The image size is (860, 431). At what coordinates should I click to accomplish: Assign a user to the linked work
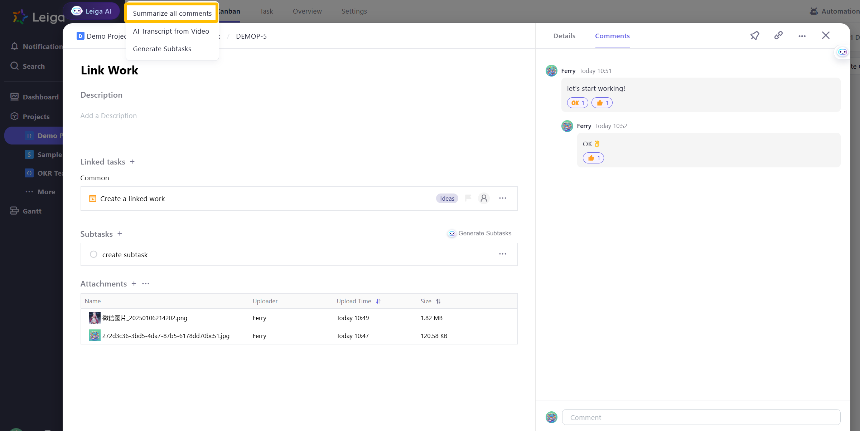pos(484,198)
